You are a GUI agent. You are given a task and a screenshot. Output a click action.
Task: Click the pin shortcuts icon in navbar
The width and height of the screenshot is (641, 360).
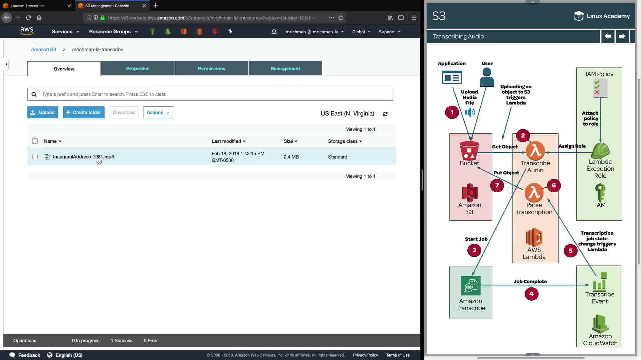click(230, 31)
